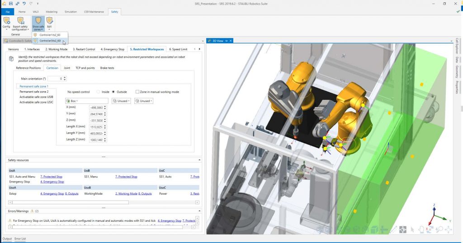Click the Save icon in quick access toolbar
463x243 pixels.
point(11,4)
